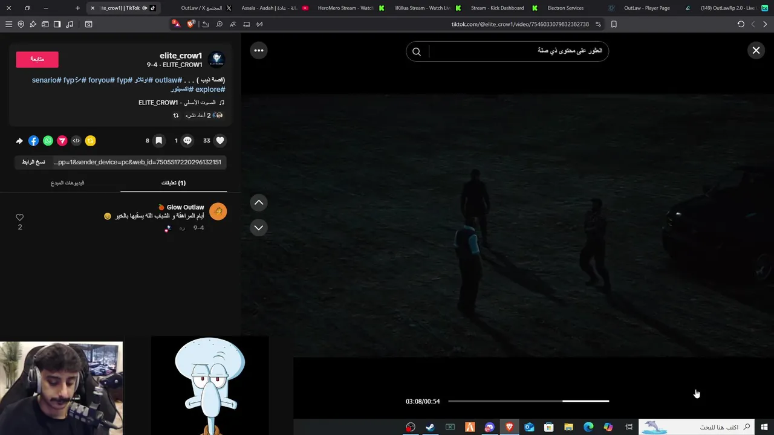The height and width of the screenshot is (435, 774).
Task: Open Steam from the taskbar
Action: (430, 427)
